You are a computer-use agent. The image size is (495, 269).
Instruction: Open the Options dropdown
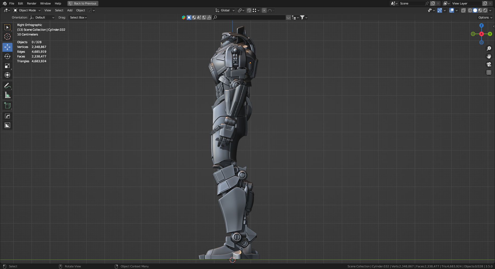pyautogui.click(x=485, y=17)
